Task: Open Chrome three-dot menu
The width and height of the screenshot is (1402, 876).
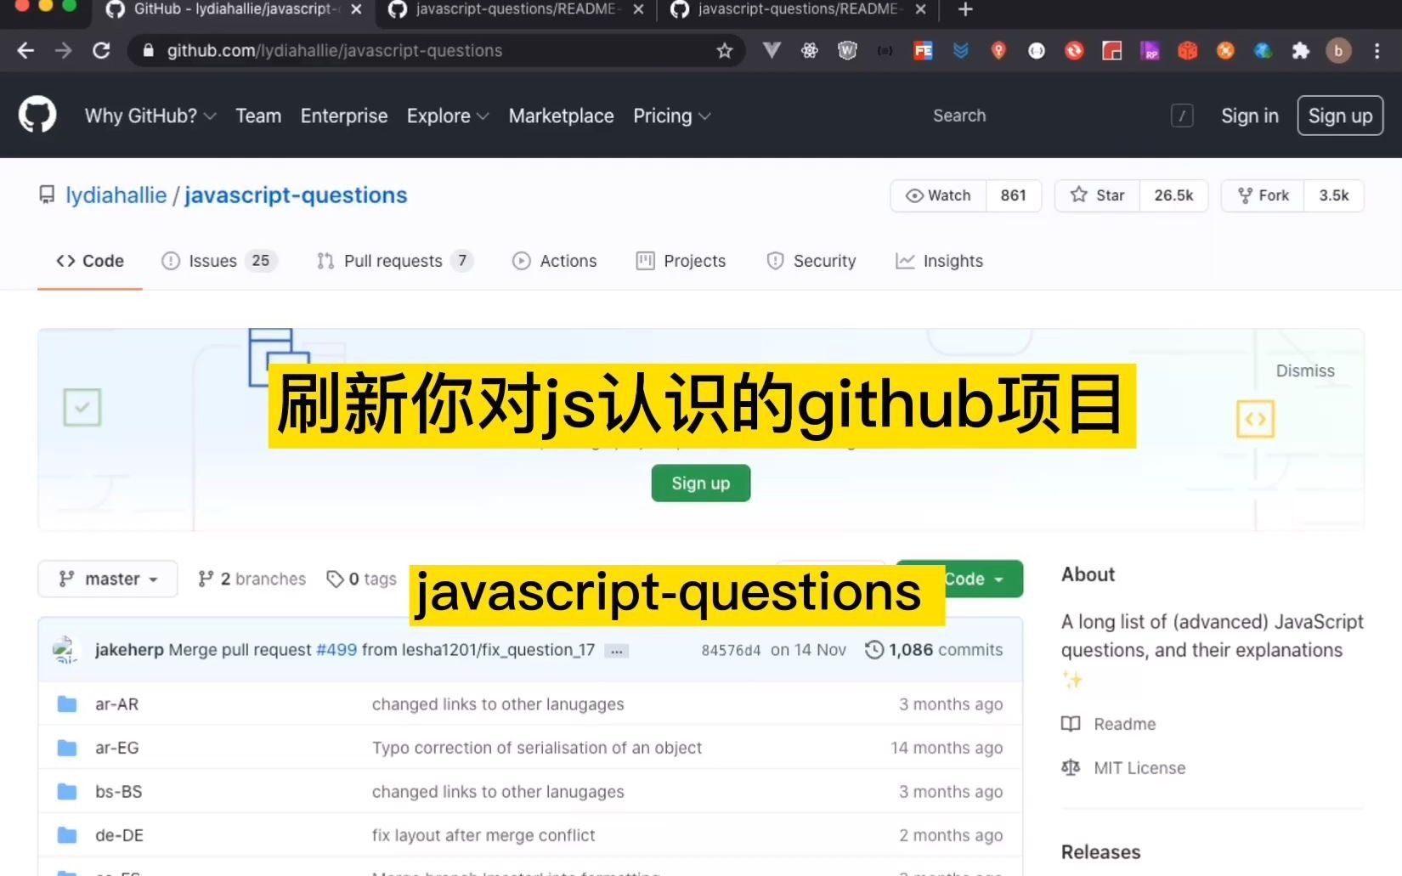Action: coord(1377,51)
